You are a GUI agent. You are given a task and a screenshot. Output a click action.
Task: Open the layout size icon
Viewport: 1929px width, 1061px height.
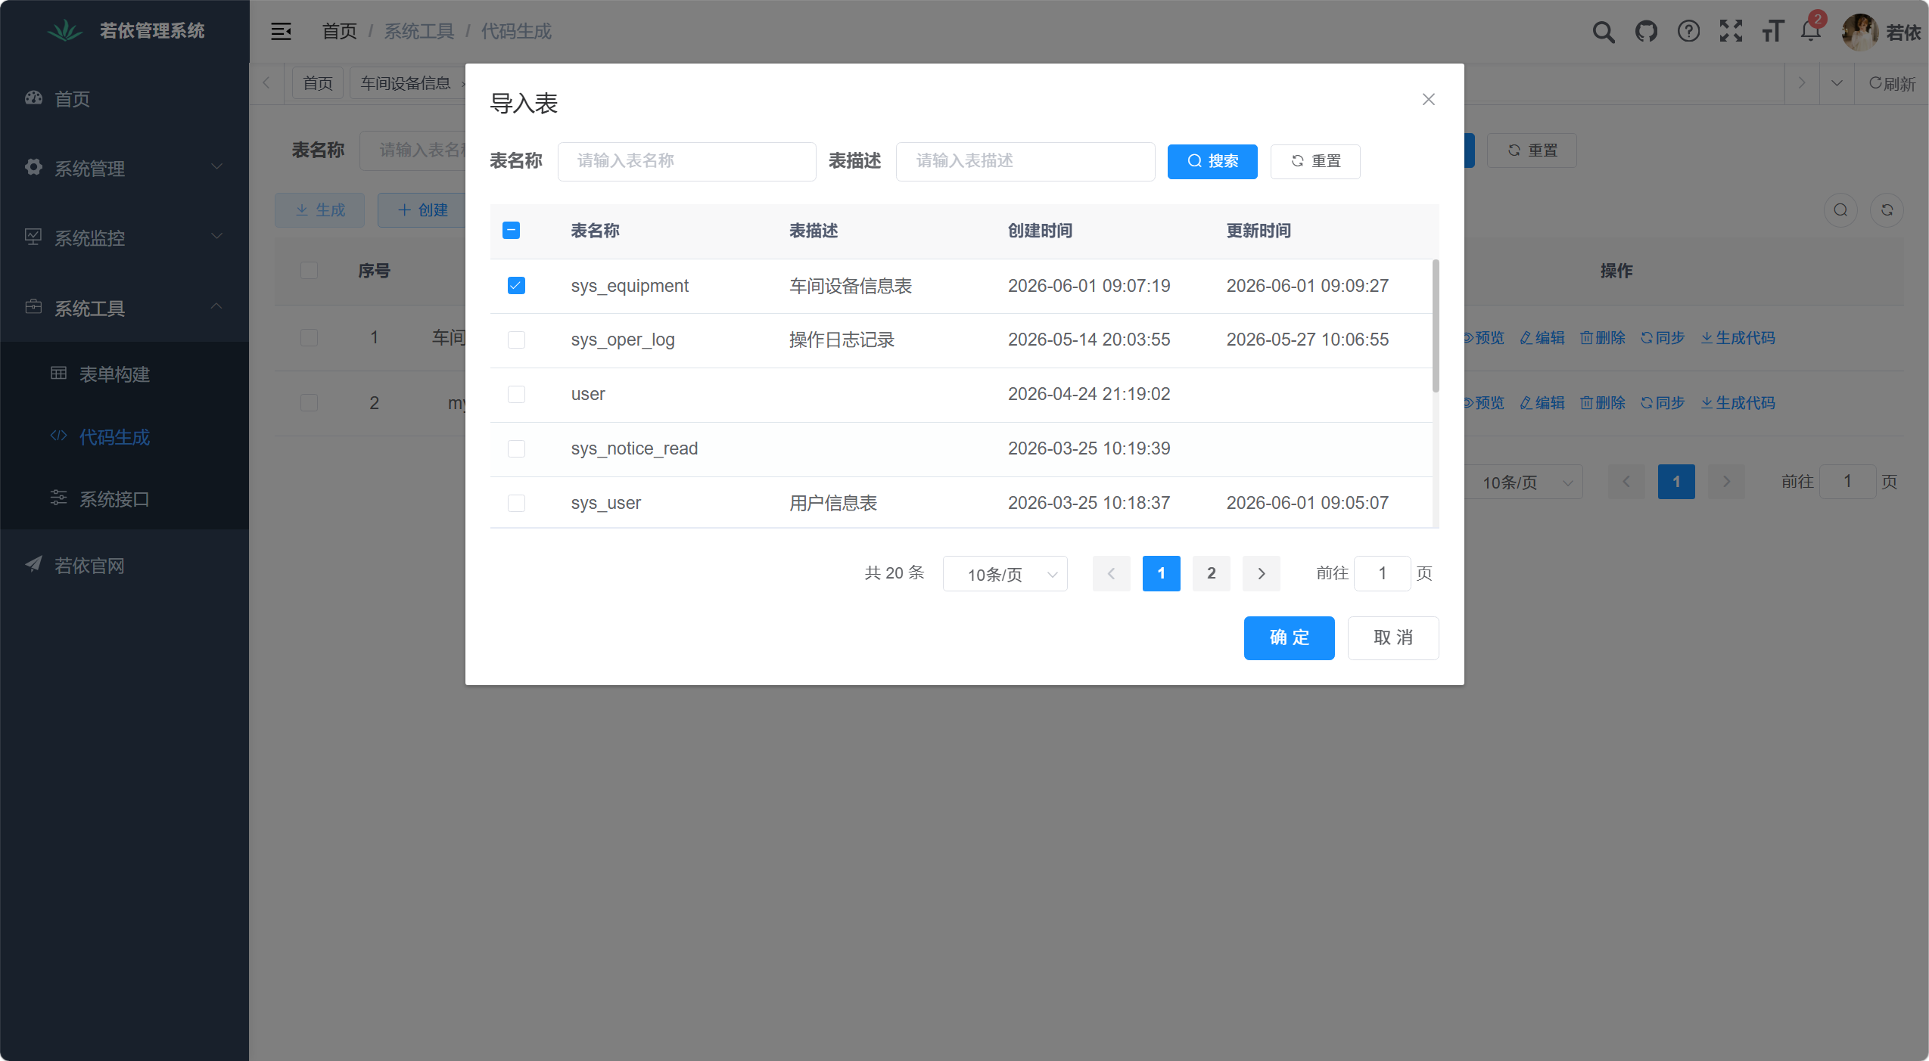point(1772,32)
